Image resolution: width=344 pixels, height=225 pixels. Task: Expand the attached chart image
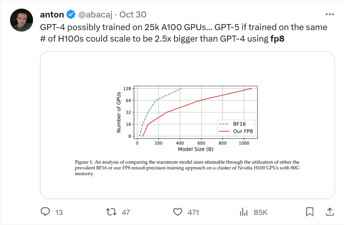point(187,125)
